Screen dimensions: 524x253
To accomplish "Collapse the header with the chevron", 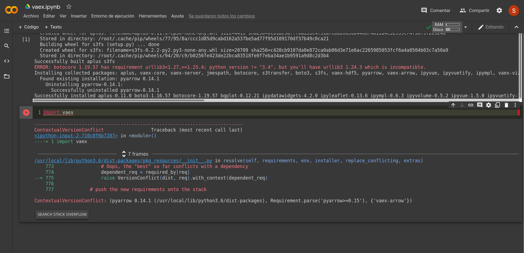I will [x=516, y=27].
